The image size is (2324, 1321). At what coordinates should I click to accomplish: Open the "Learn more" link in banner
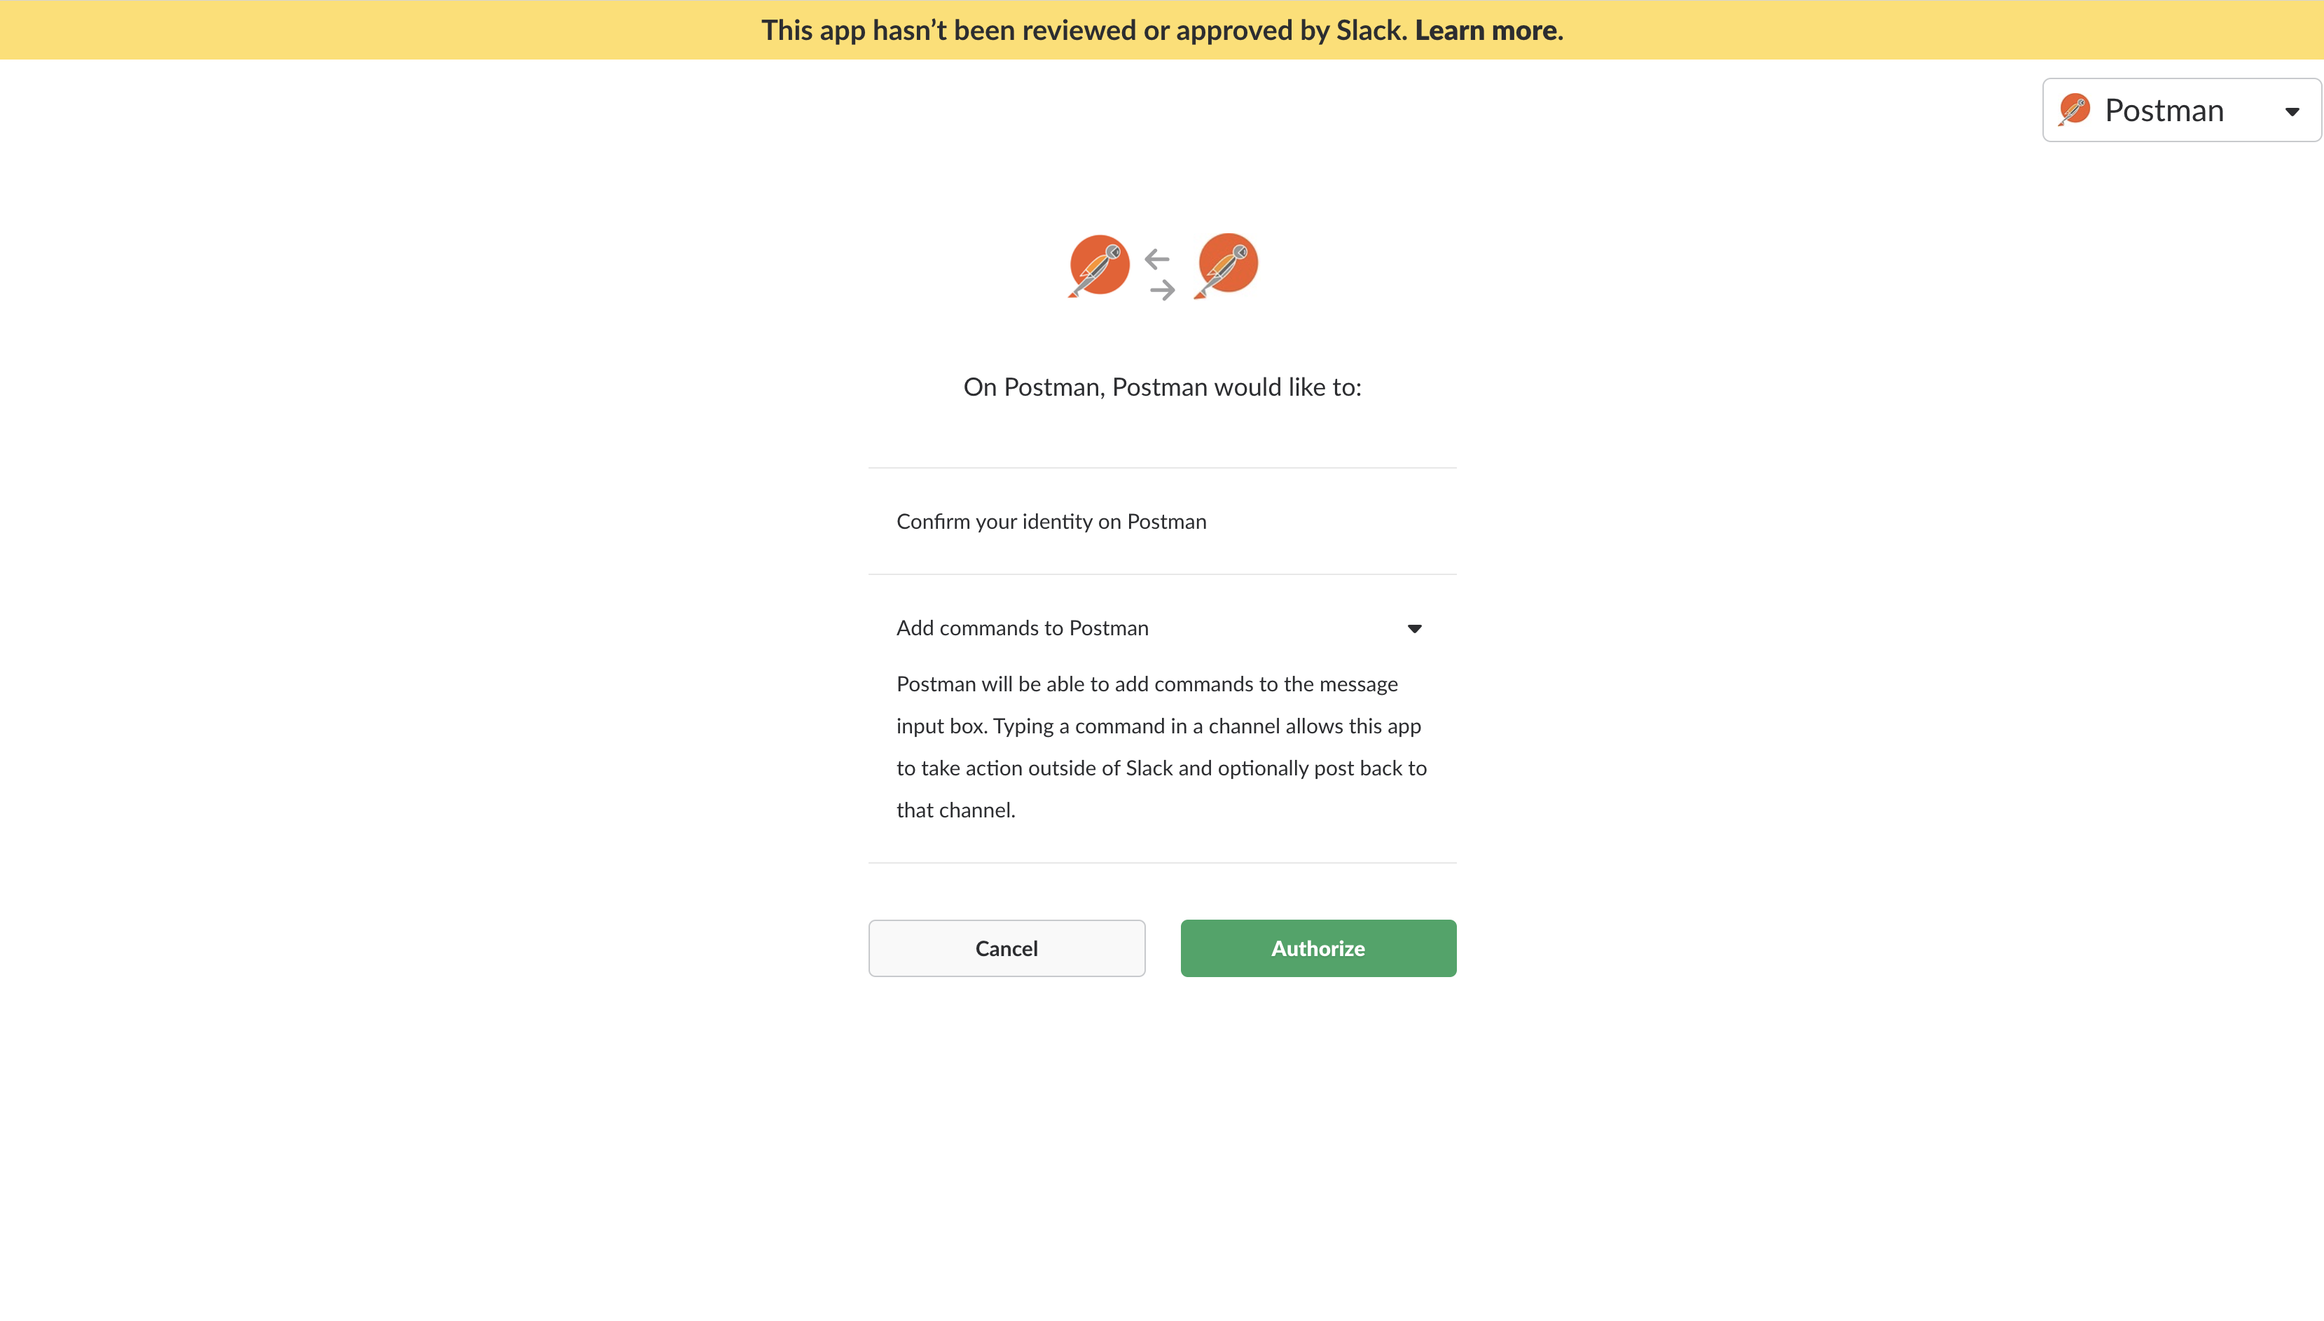[1486, 30]
